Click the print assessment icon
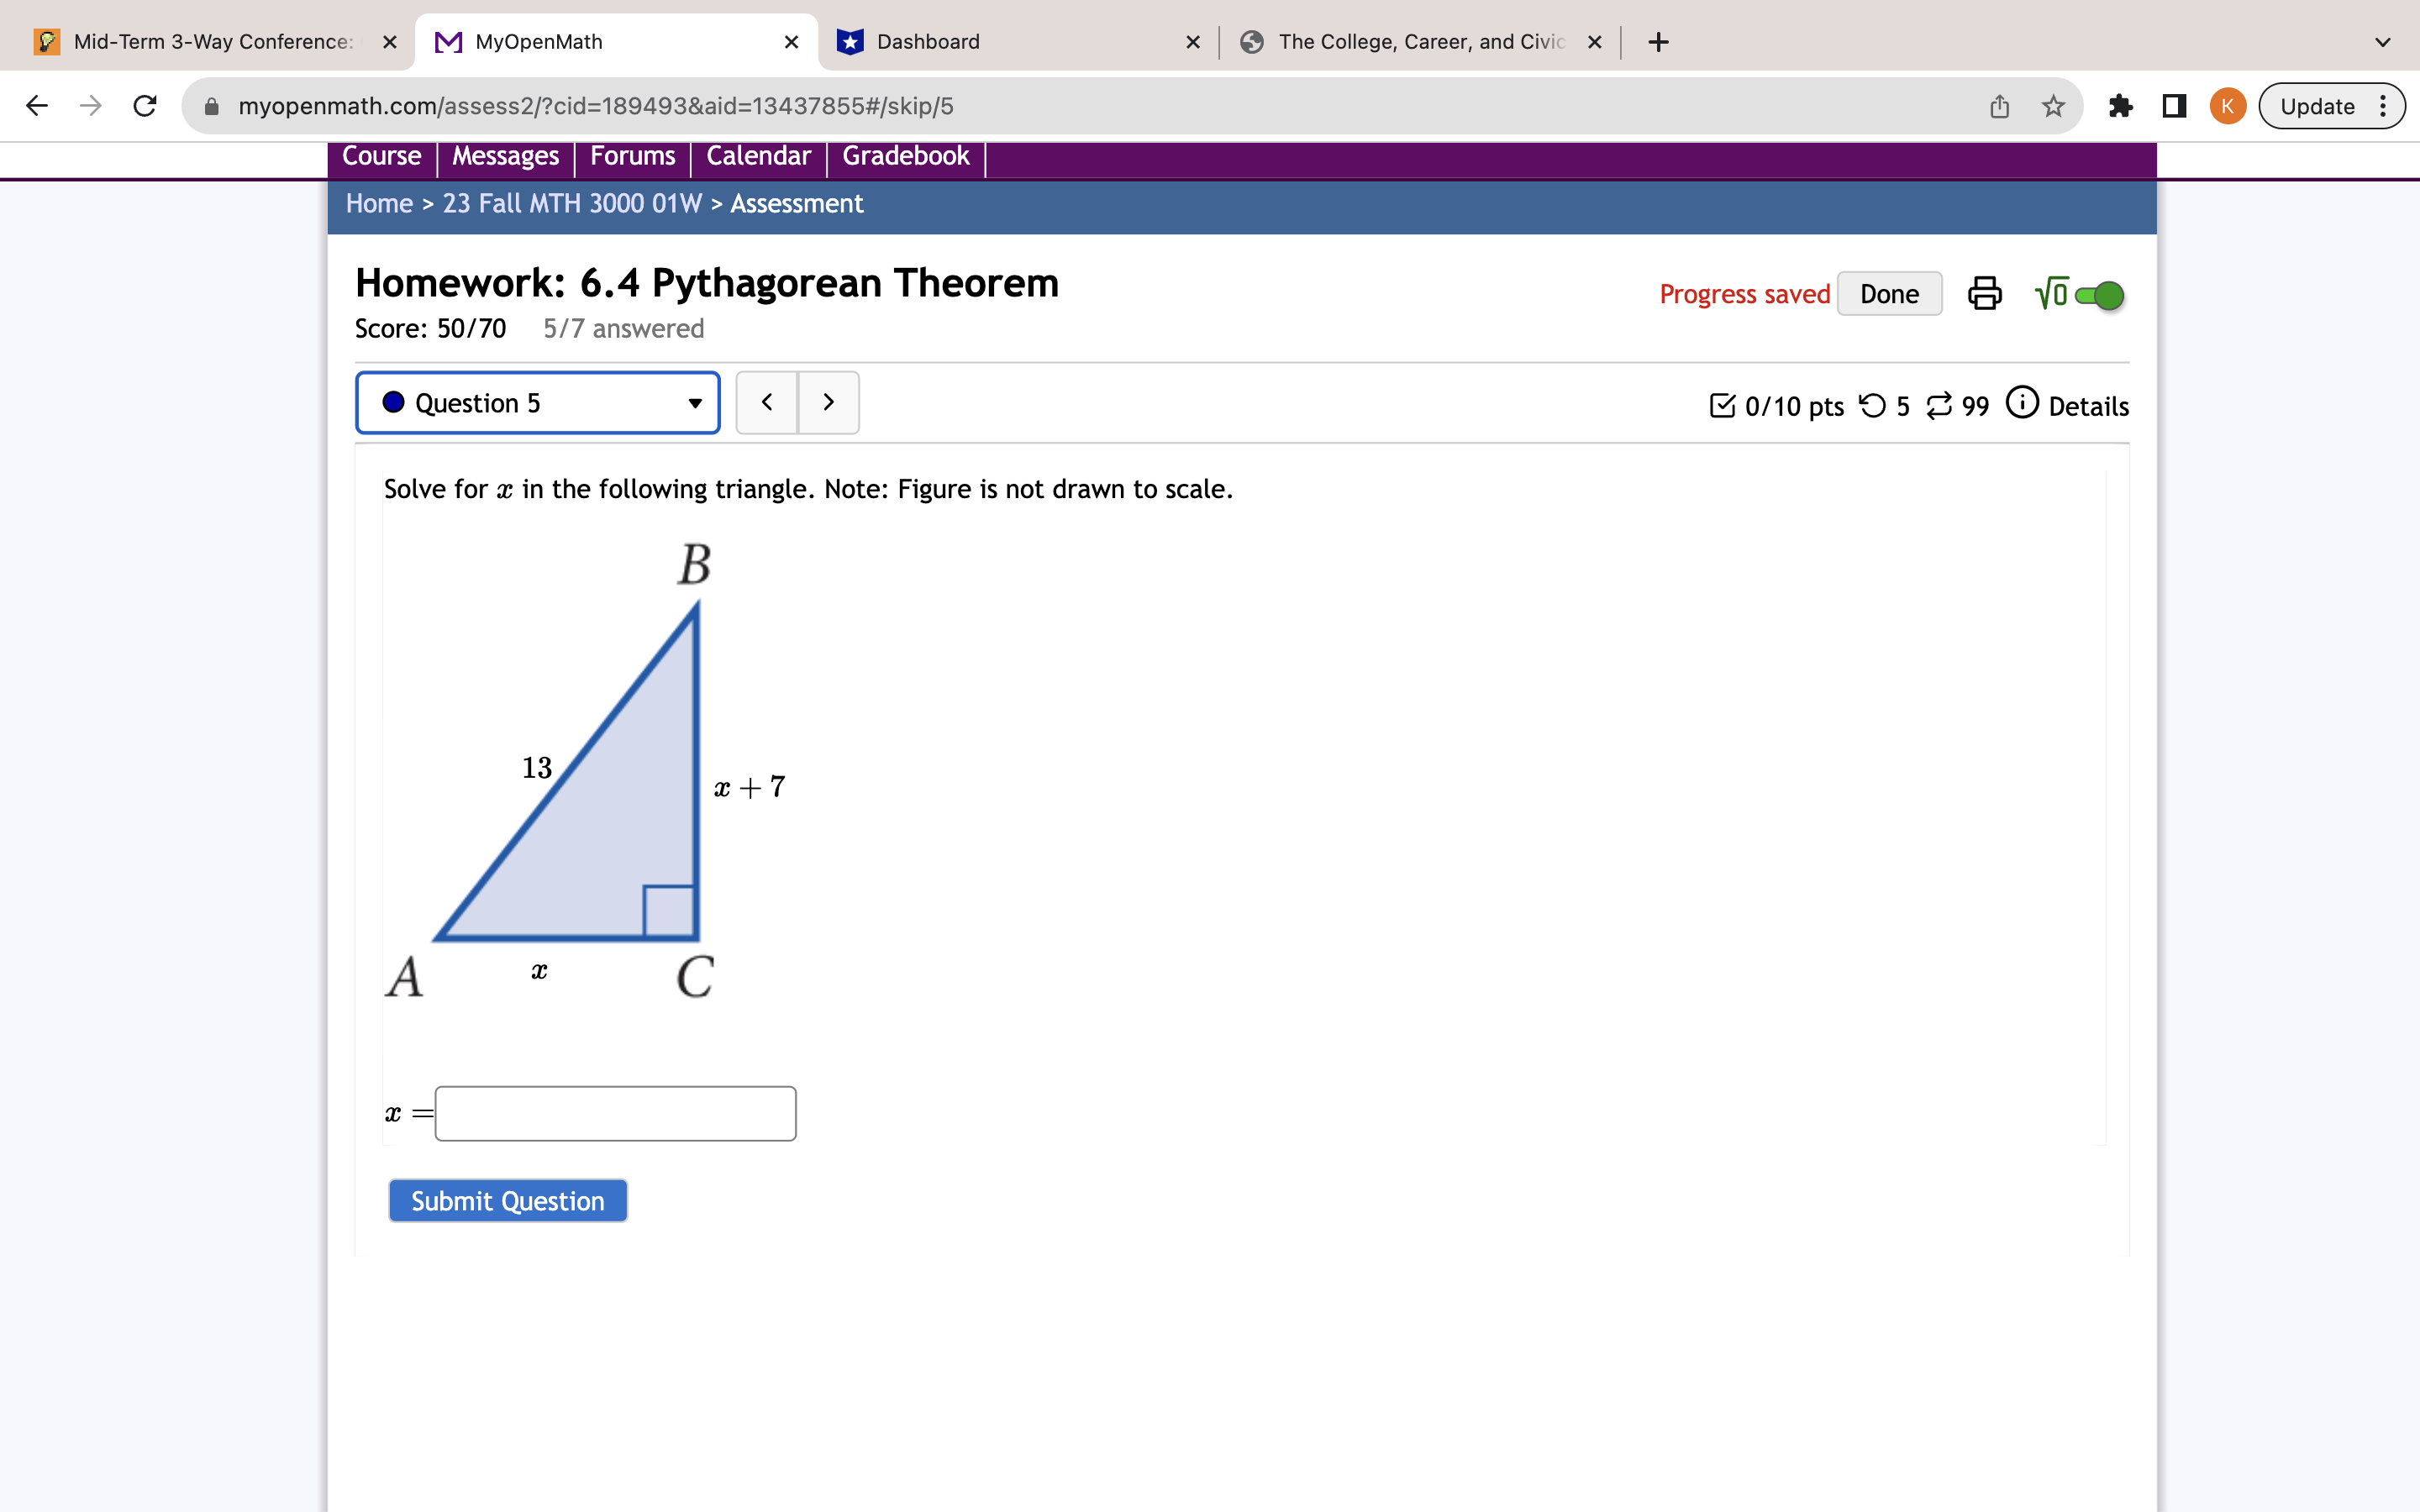Viewport: 2420px width, 1512px height. pos(1984,294)
